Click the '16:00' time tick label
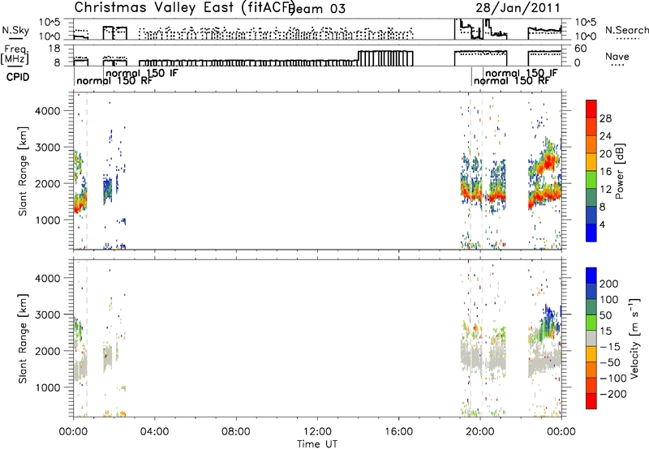 coord(398,432)
